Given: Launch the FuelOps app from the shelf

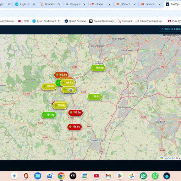Looking at the screenshot, I should [x=167, y=176].
